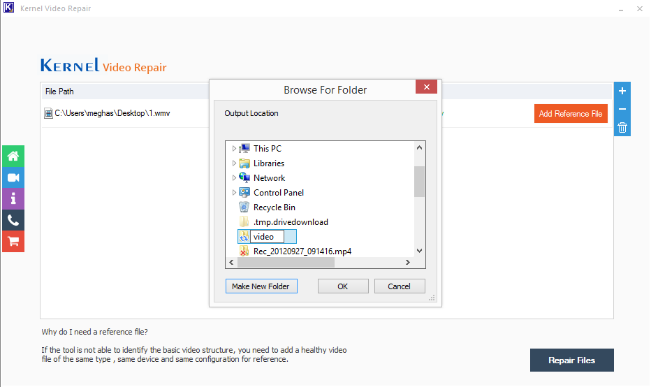This screenshot has width=651, height=387.
Task: Click the trash delete all icon
Action: 622,127
